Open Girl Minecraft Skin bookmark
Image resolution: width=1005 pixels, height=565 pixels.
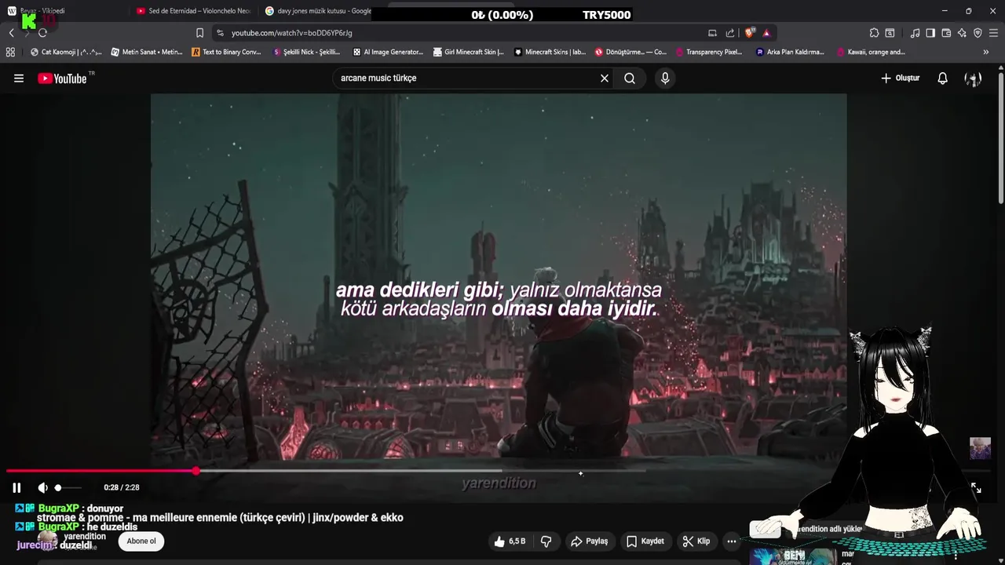pyautogui.click(x=468, y=53)
